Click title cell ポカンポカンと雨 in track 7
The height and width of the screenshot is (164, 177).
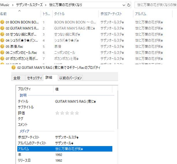coord(66,59)
